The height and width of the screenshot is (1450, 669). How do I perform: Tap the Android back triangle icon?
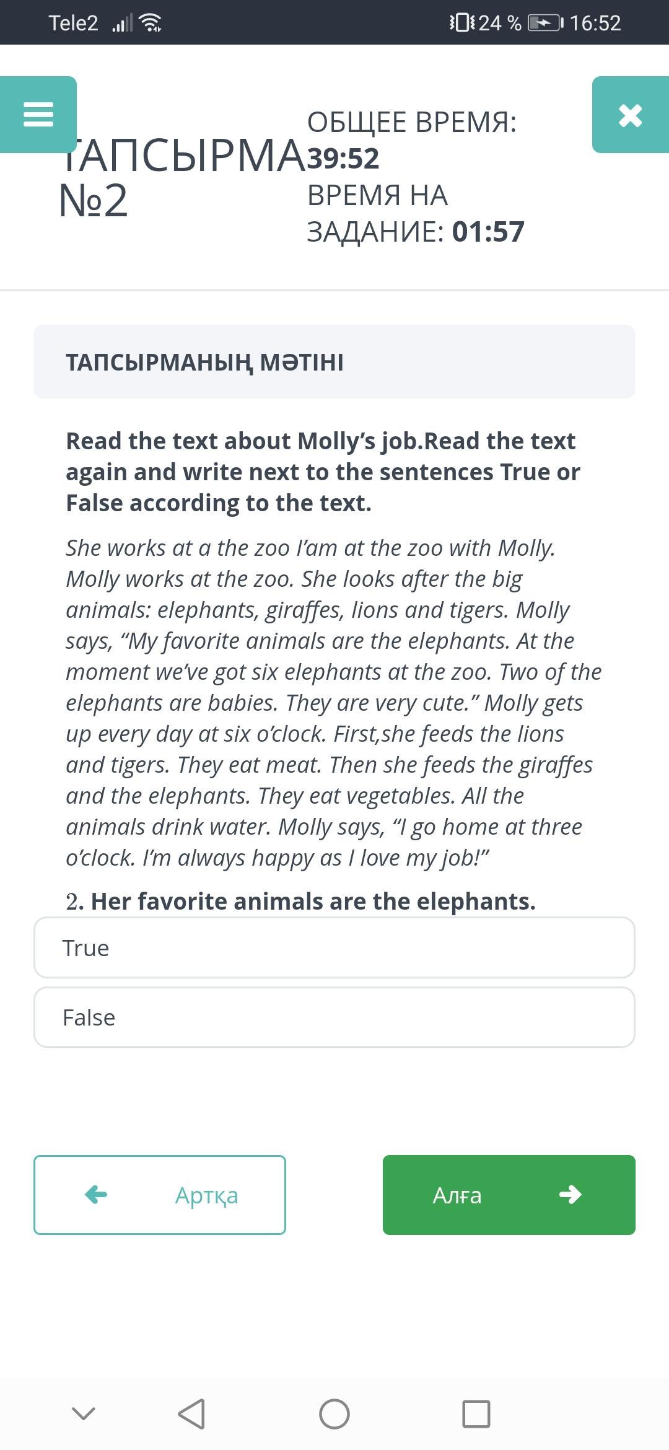[x=191, y=1414]
